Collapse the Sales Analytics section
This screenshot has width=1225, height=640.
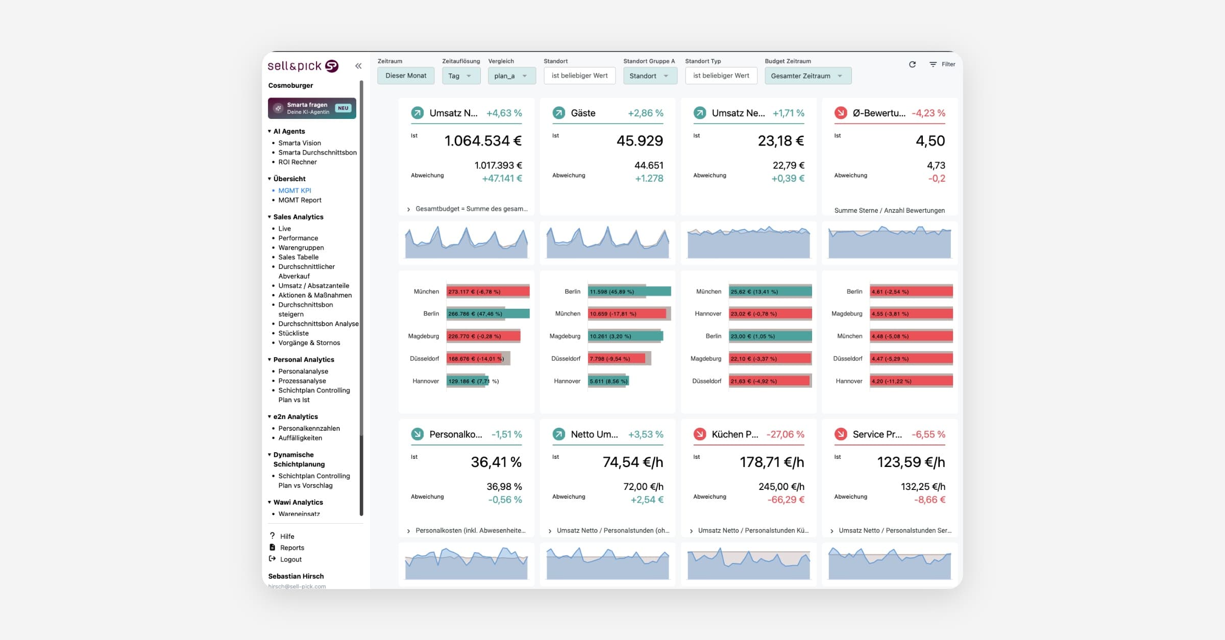click(269, 217)
